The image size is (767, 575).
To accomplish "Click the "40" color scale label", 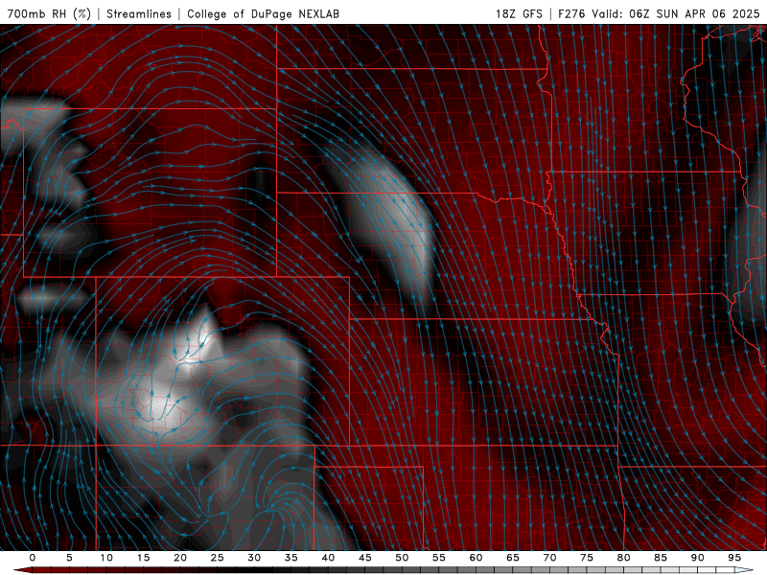I will click(328, 558).
